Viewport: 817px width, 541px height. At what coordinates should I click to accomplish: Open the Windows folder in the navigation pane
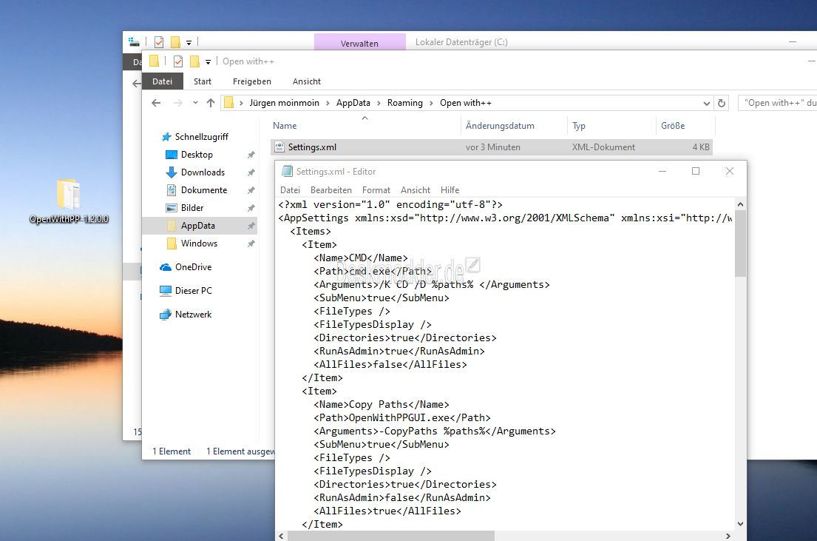(198, 243)
